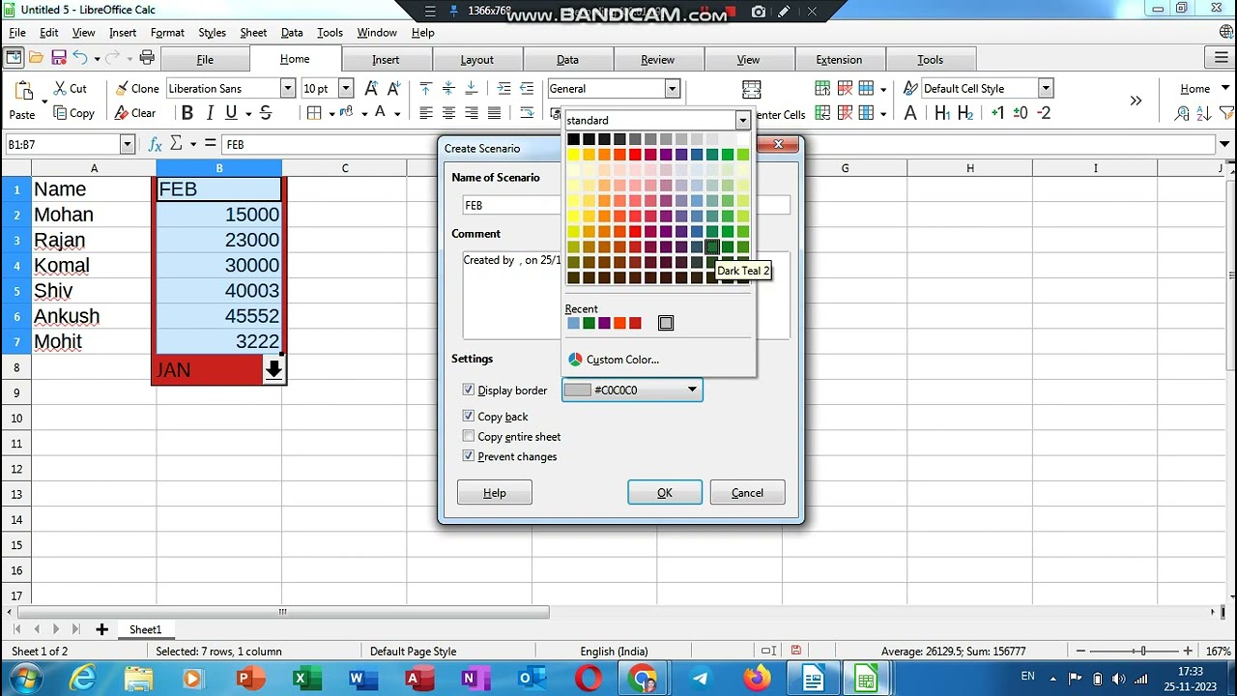The width and height of the screenshot is (1237, 696).
Task: Expand more toolbar items with double chevron
Action: (x=1136, y=101)
